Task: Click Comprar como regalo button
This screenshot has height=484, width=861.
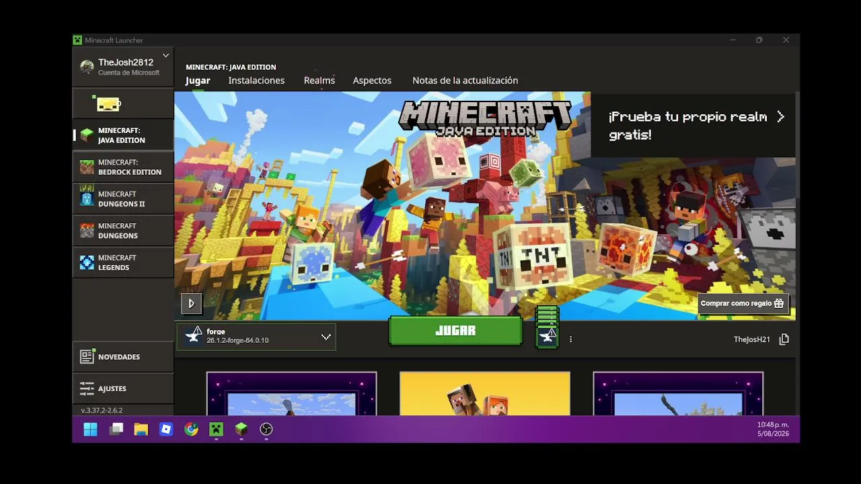Action: click(743, 303)
